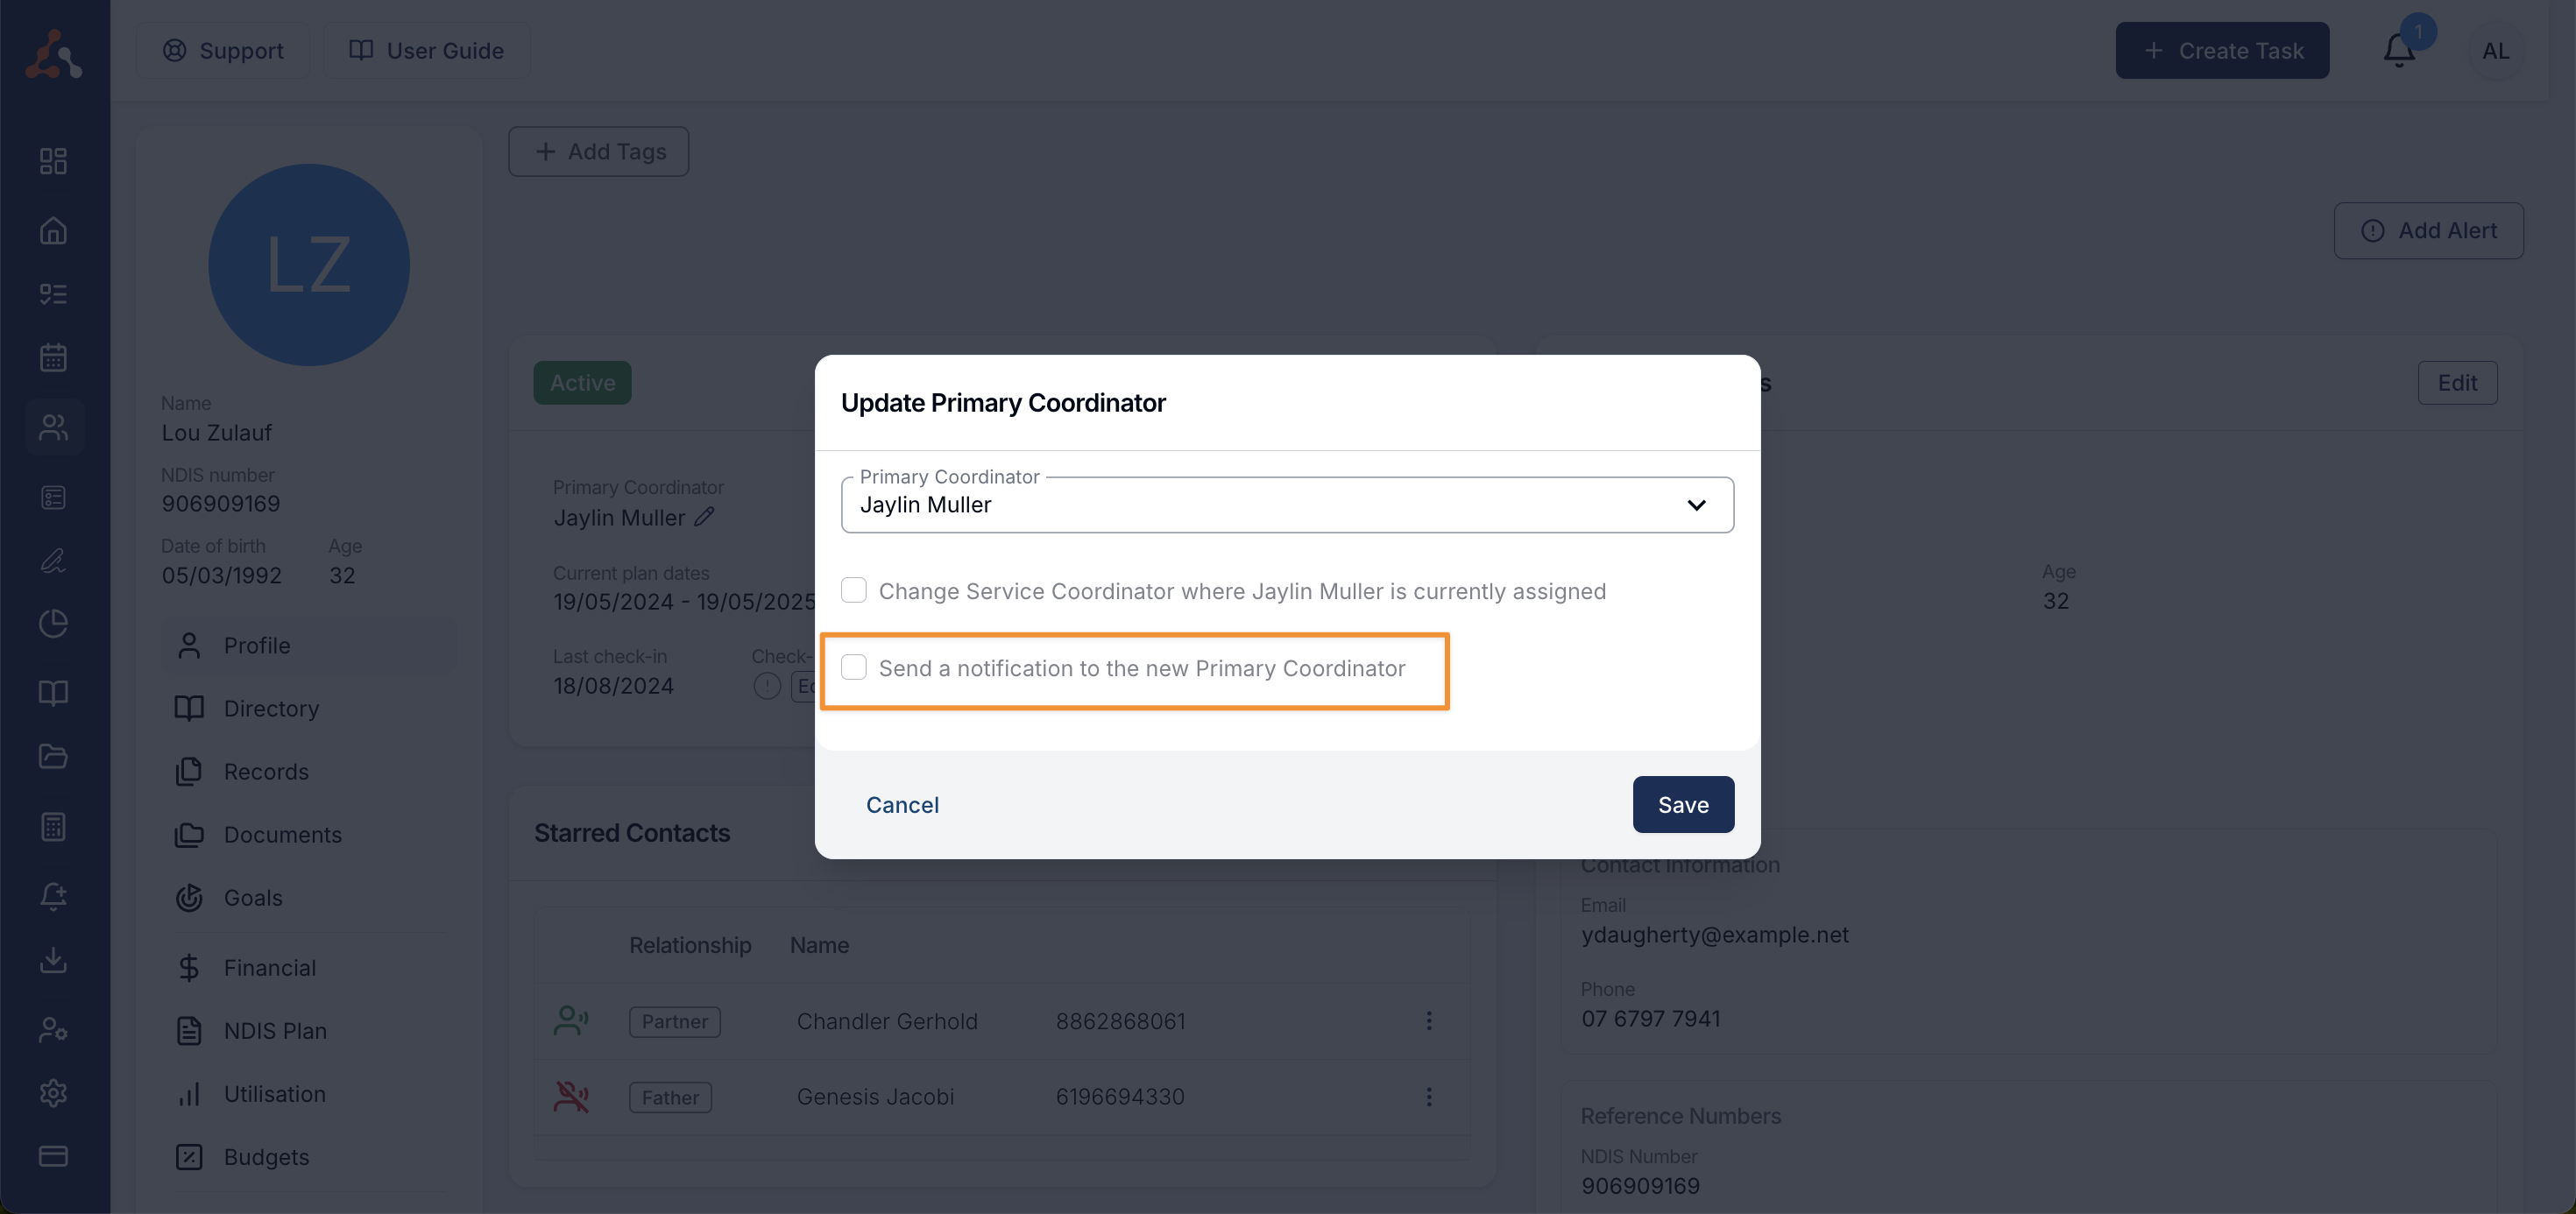
Task: Click the Create Task button
Action: (x=2222, y=50)
